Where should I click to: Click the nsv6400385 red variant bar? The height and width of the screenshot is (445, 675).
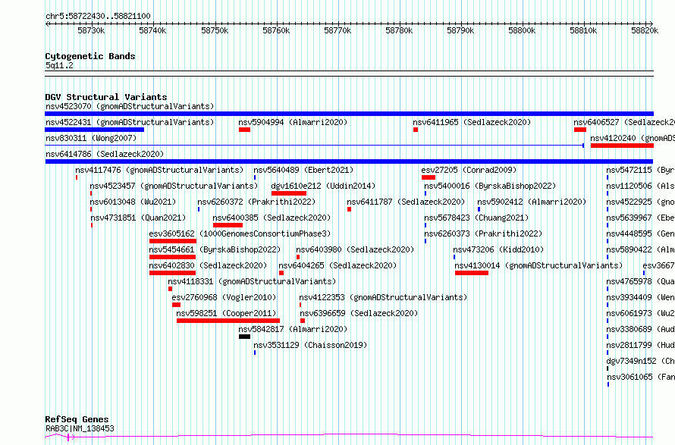228,225
